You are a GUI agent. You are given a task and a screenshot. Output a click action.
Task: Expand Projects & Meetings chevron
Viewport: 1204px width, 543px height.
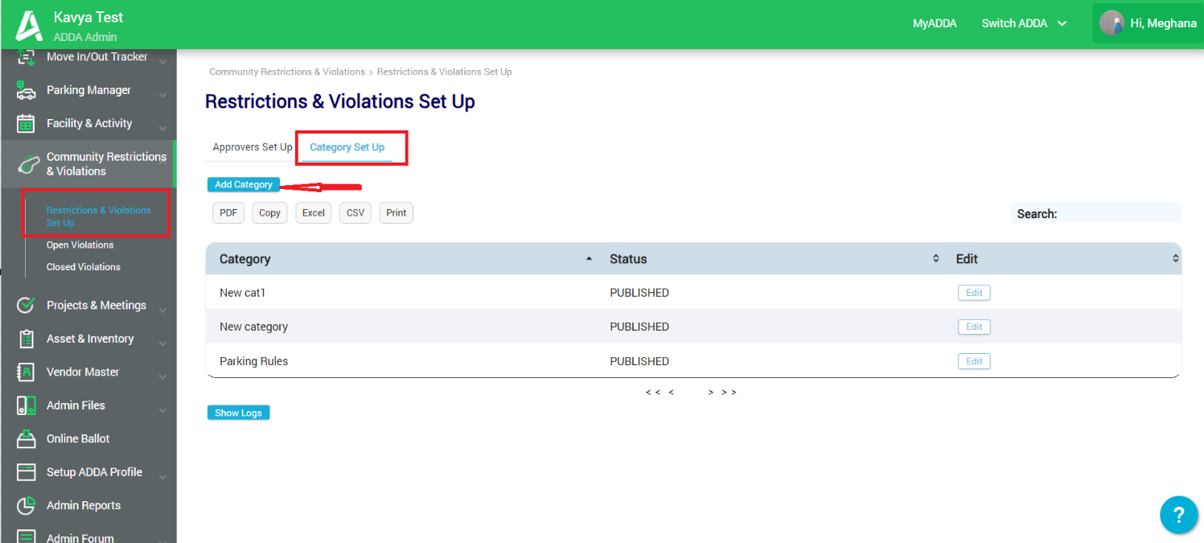click(x=162, y=310)
